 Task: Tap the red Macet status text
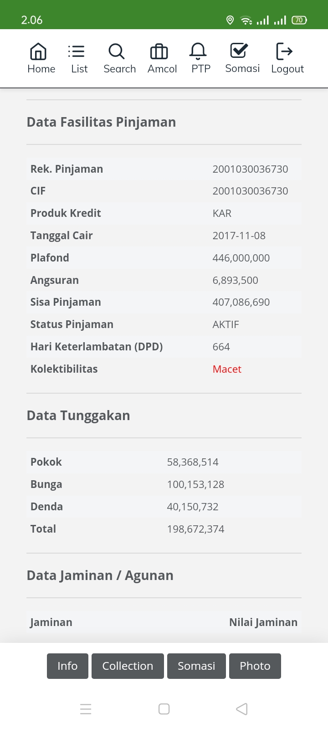pos(227,369)
